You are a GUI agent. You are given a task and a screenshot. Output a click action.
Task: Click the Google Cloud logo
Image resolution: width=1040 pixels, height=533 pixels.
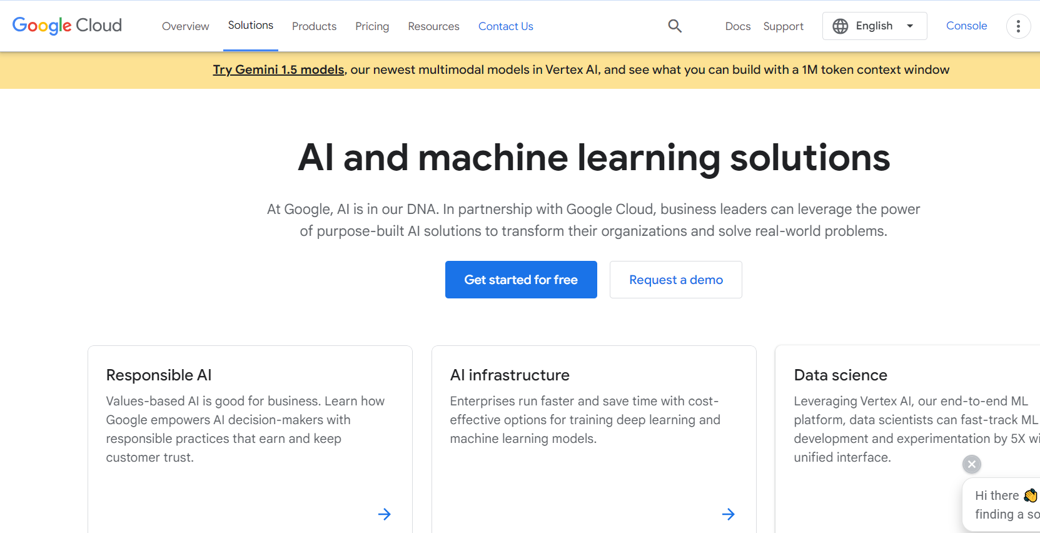[x=67, y=26]
